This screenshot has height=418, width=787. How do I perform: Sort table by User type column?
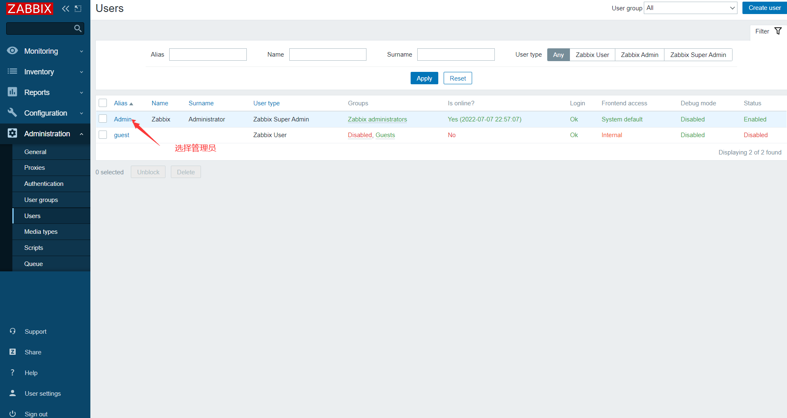point(267,103)
